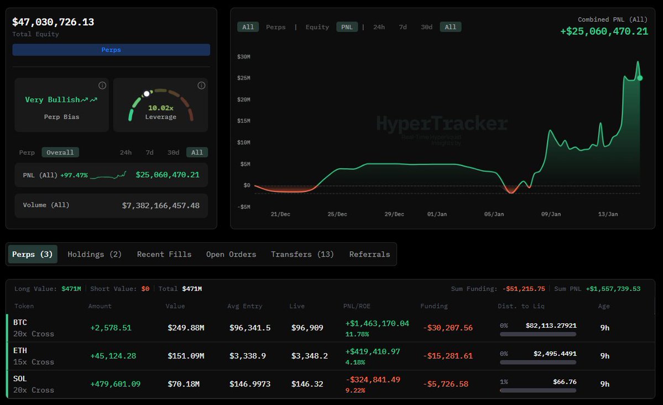Click the Perps filter above the chart

point(276,27)
